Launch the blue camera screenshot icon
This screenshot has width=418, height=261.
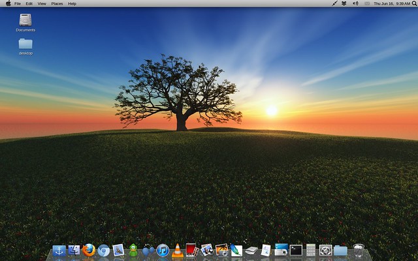pos(281,250)
